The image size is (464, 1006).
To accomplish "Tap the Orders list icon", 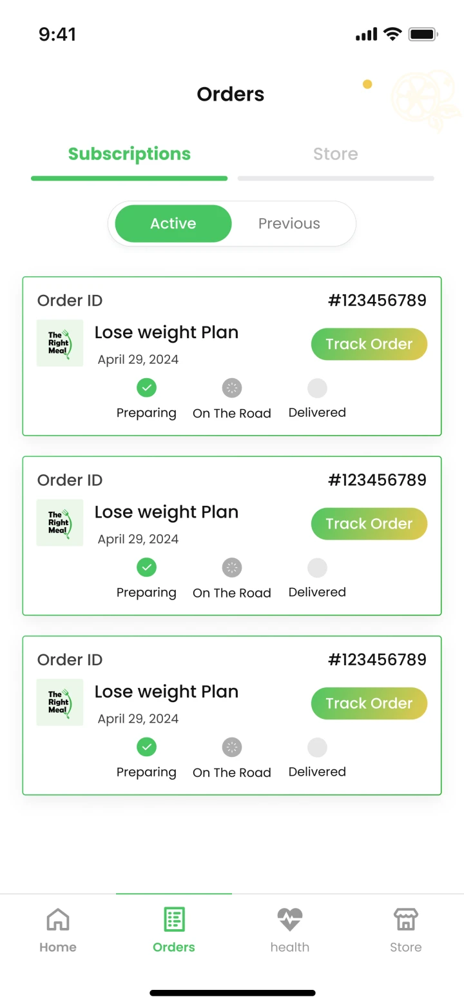I will point(174,920).
